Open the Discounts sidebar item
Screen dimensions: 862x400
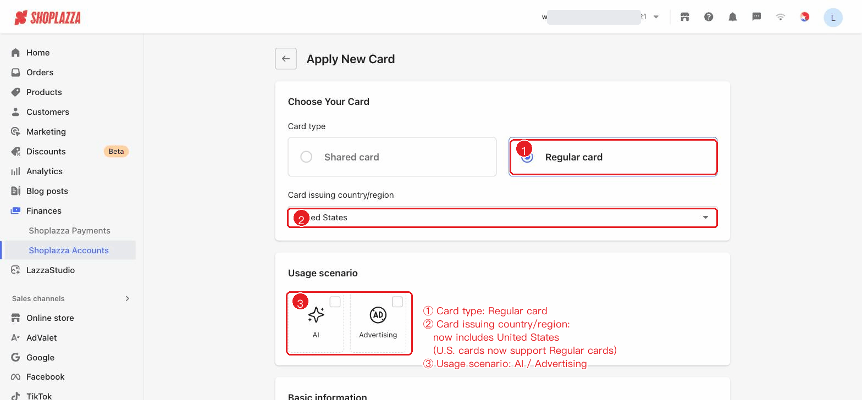46,152
